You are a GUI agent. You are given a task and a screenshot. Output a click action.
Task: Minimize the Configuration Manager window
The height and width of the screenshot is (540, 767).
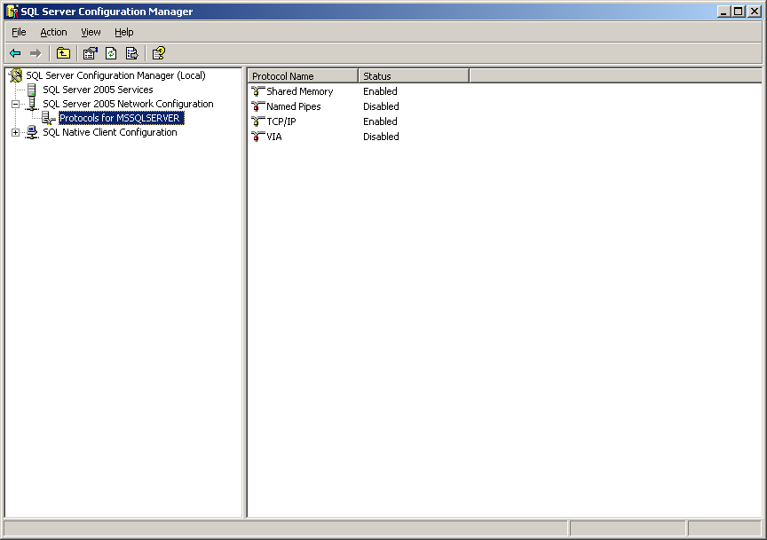point(724,12)
